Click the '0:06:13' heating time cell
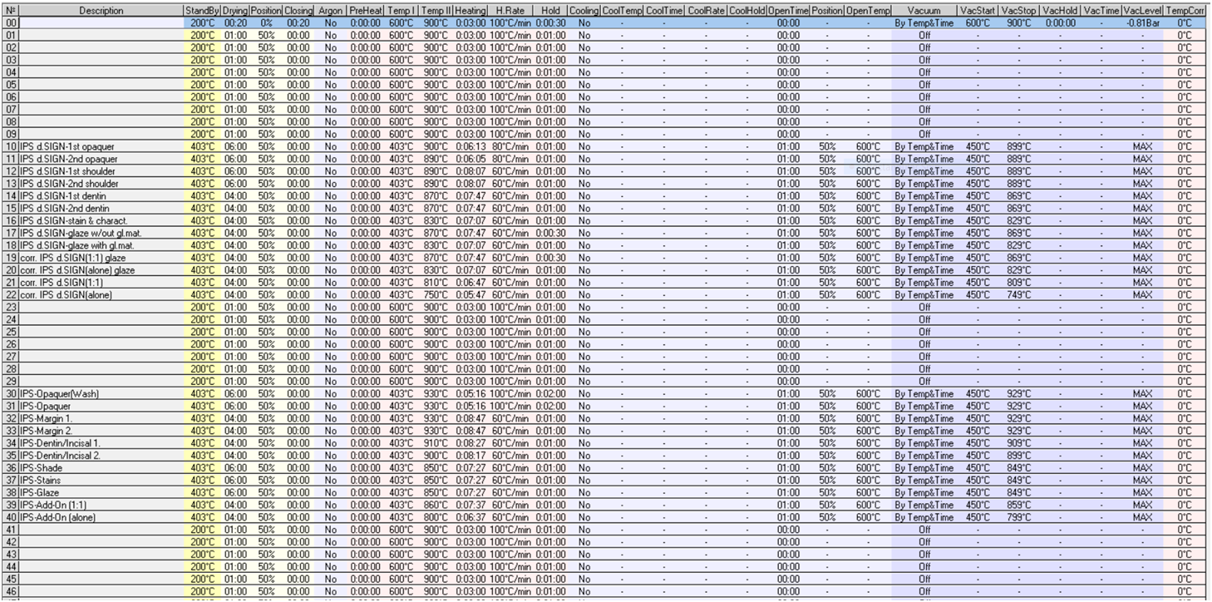The height and width of the screenshot is (602, 1212). click(x=471, y=146)
